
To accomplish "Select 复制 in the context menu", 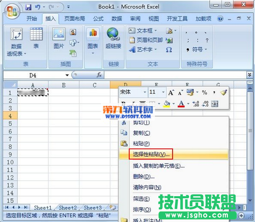I will point(141,133).
